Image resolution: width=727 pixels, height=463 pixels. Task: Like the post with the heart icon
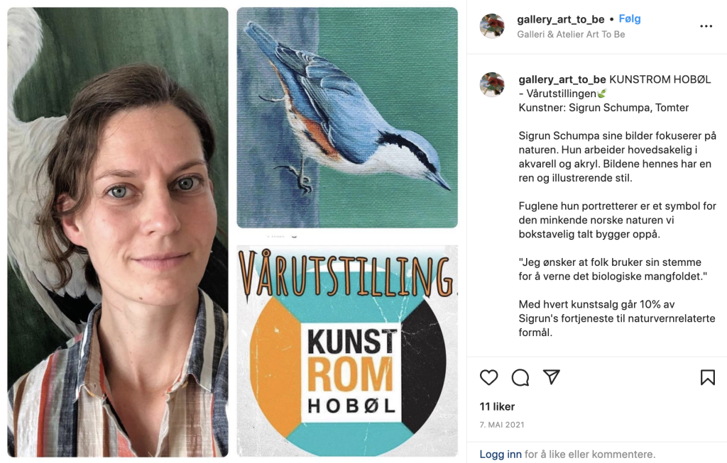click(488, 377)
